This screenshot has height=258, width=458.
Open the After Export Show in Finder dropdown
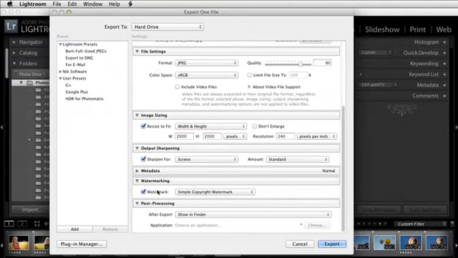(x=253, y=214)
